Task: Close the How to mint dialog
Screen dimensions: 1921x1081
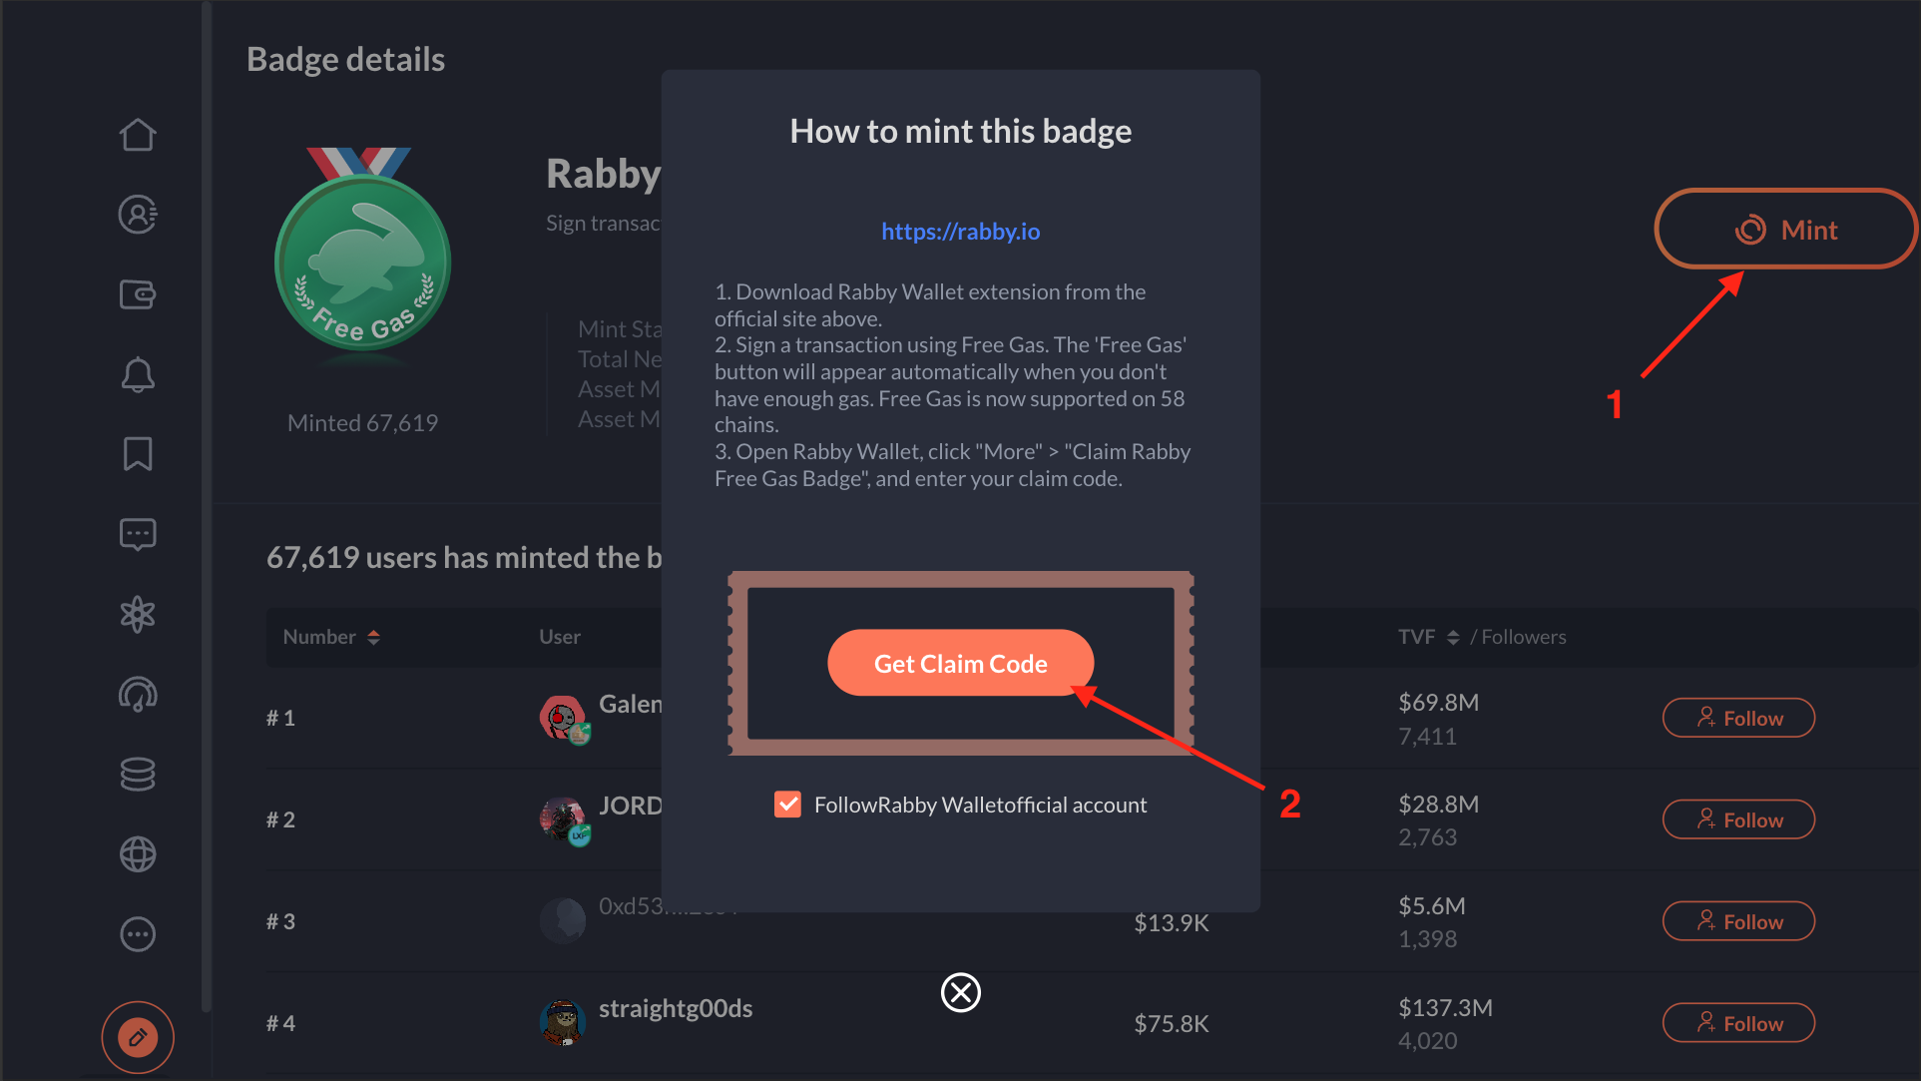Action: coord(960,992)
